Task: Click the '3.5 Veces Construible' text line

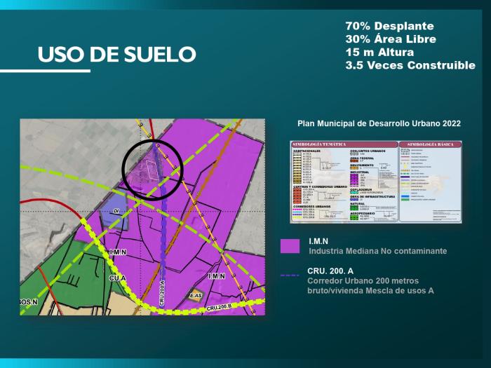Action: coord(410,65)
